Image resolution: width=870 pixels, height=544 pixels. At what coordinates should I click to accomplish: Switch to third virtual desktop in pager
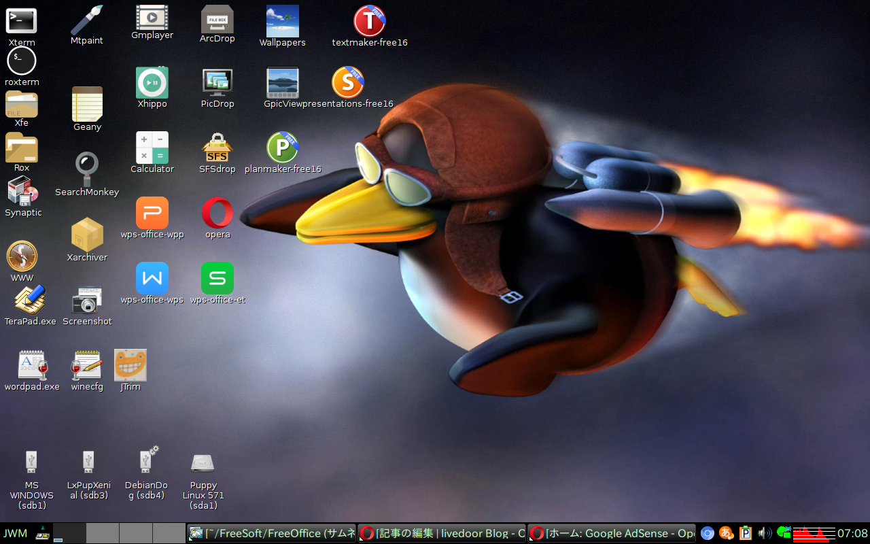(x=136, y=533)
